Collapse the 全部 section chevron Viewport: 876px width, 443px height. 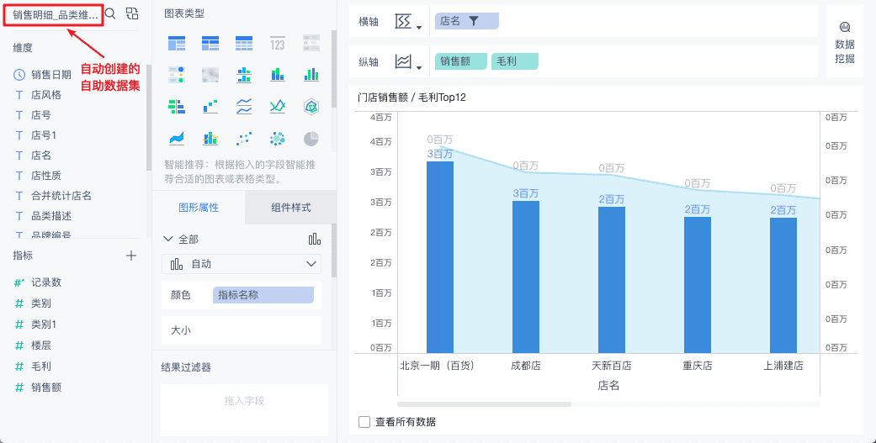point(167,240)
